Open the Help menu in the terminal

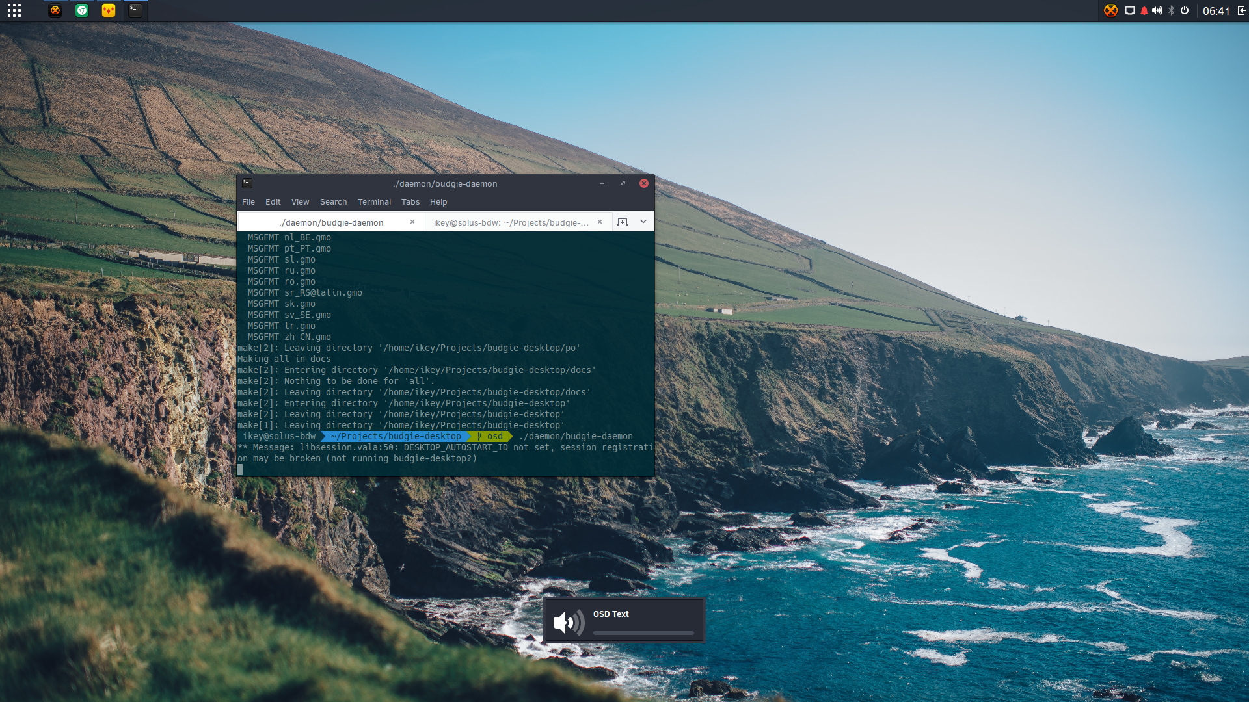point(438,202)
